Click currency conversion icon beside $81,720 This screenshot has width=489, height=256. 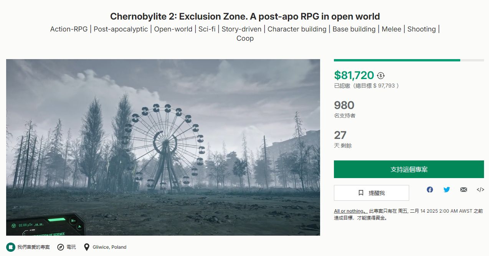point(381,76)
